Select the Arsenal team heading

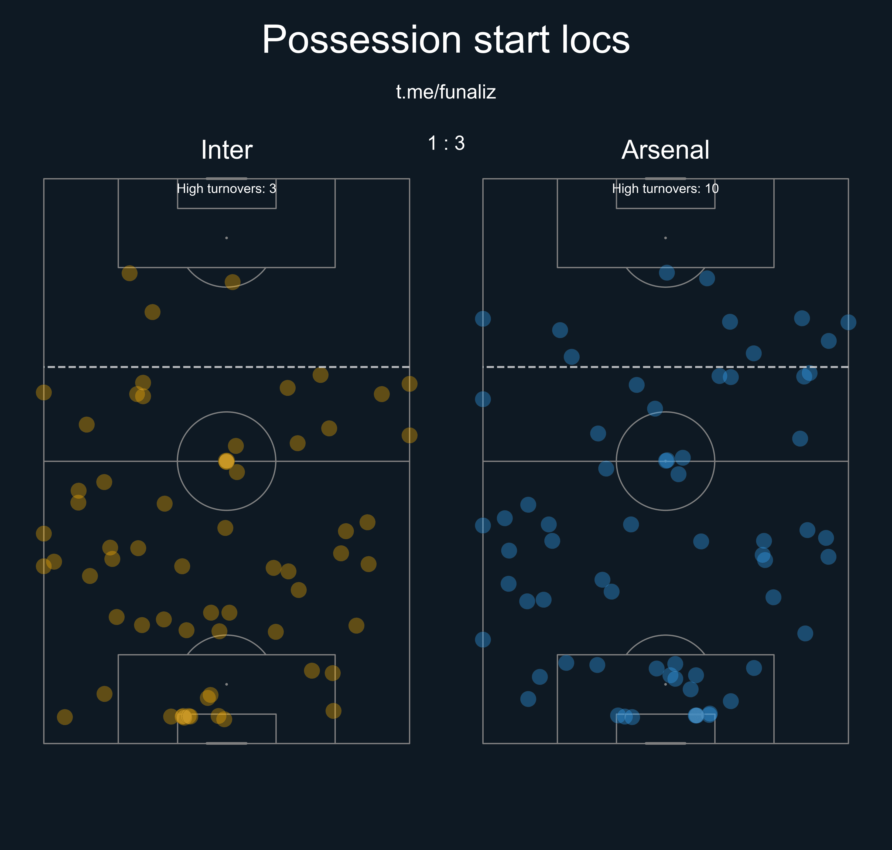tap(665, 150)
